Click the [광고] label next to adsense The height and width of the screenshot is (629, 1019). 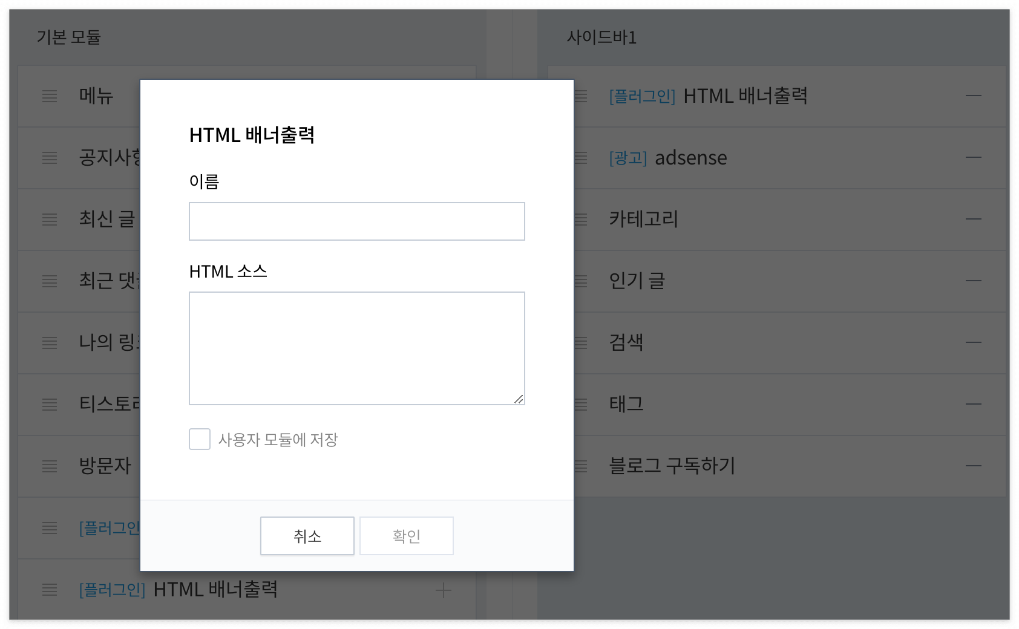pos(627,158)
